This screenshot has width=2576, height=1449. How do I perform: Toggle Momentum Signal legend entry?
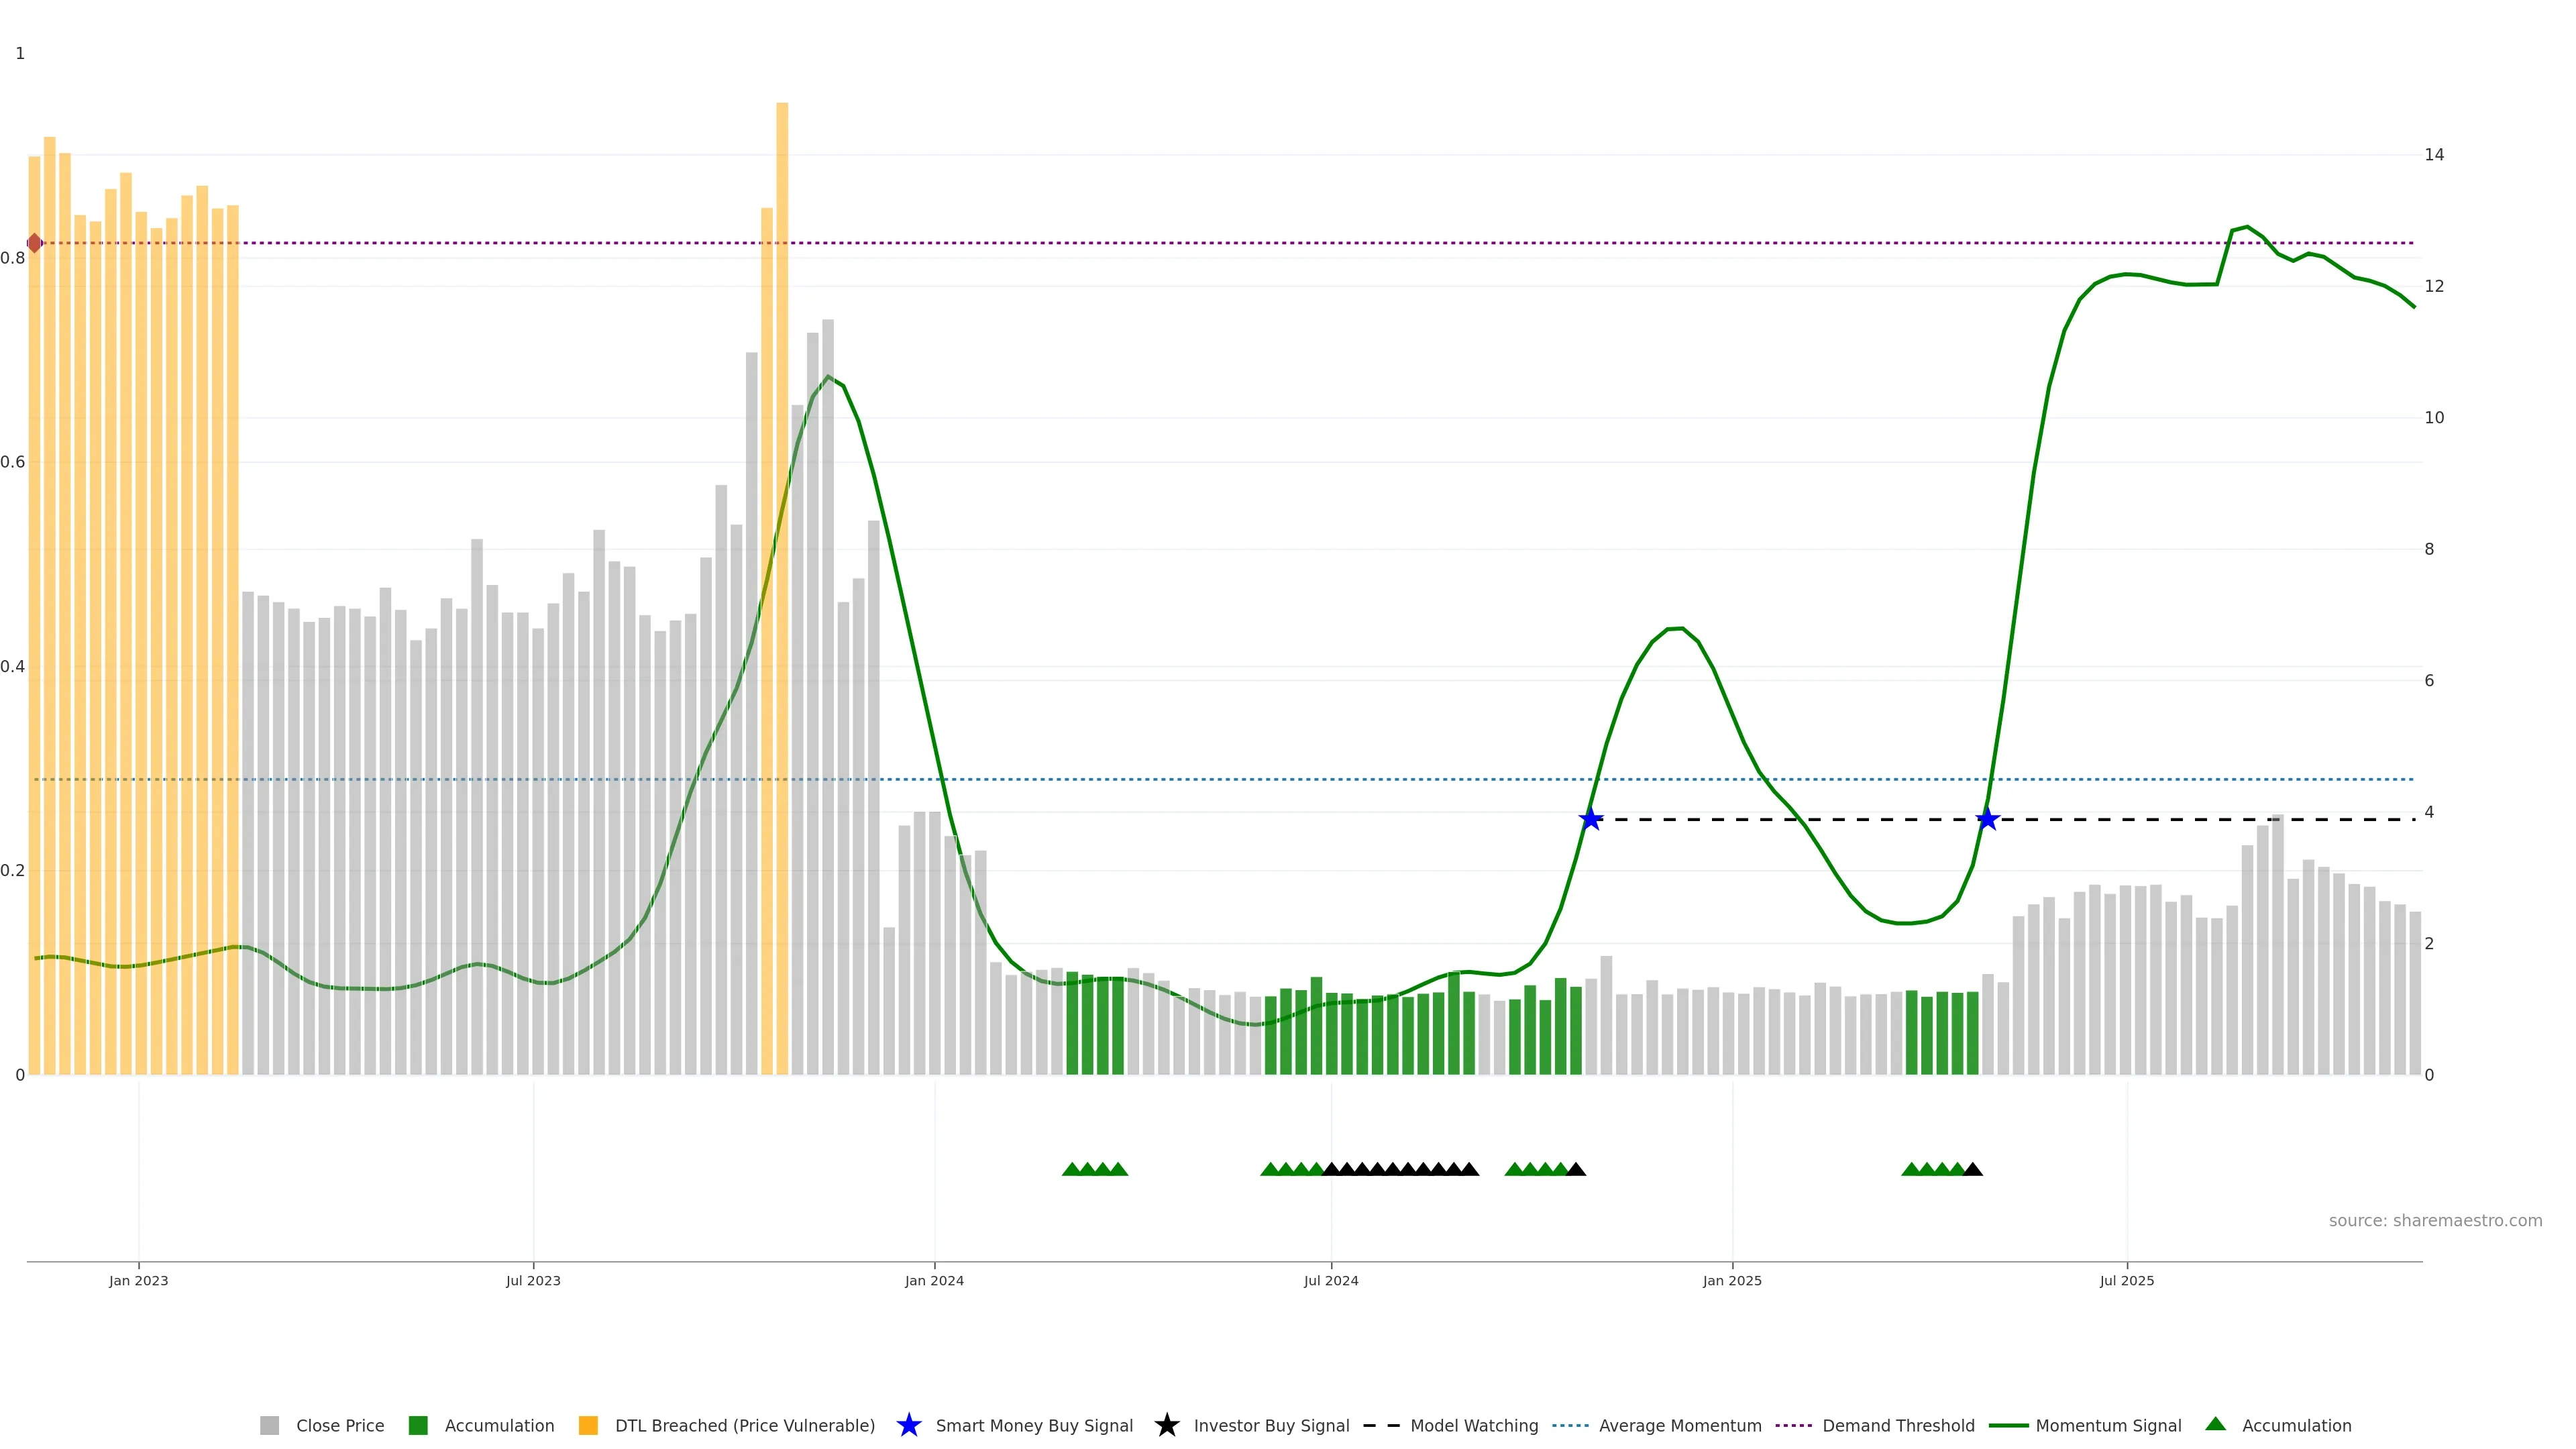[2108, 1425]
